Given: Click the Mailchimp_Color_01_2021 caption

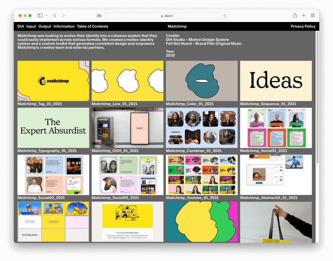Looking at the screenshot, I should click(x=190, y=104).
